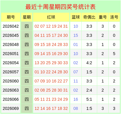
Task: Select blue ball 07 in row 2026057
Action: [x=76, y=72]
